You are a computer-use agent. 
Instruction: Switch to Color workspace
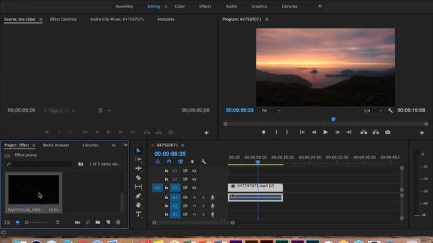[180, 6]
